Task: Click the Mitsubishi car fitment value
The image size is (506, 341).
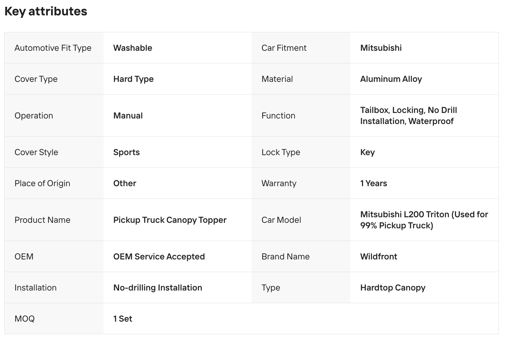Action: click(381, 48)
